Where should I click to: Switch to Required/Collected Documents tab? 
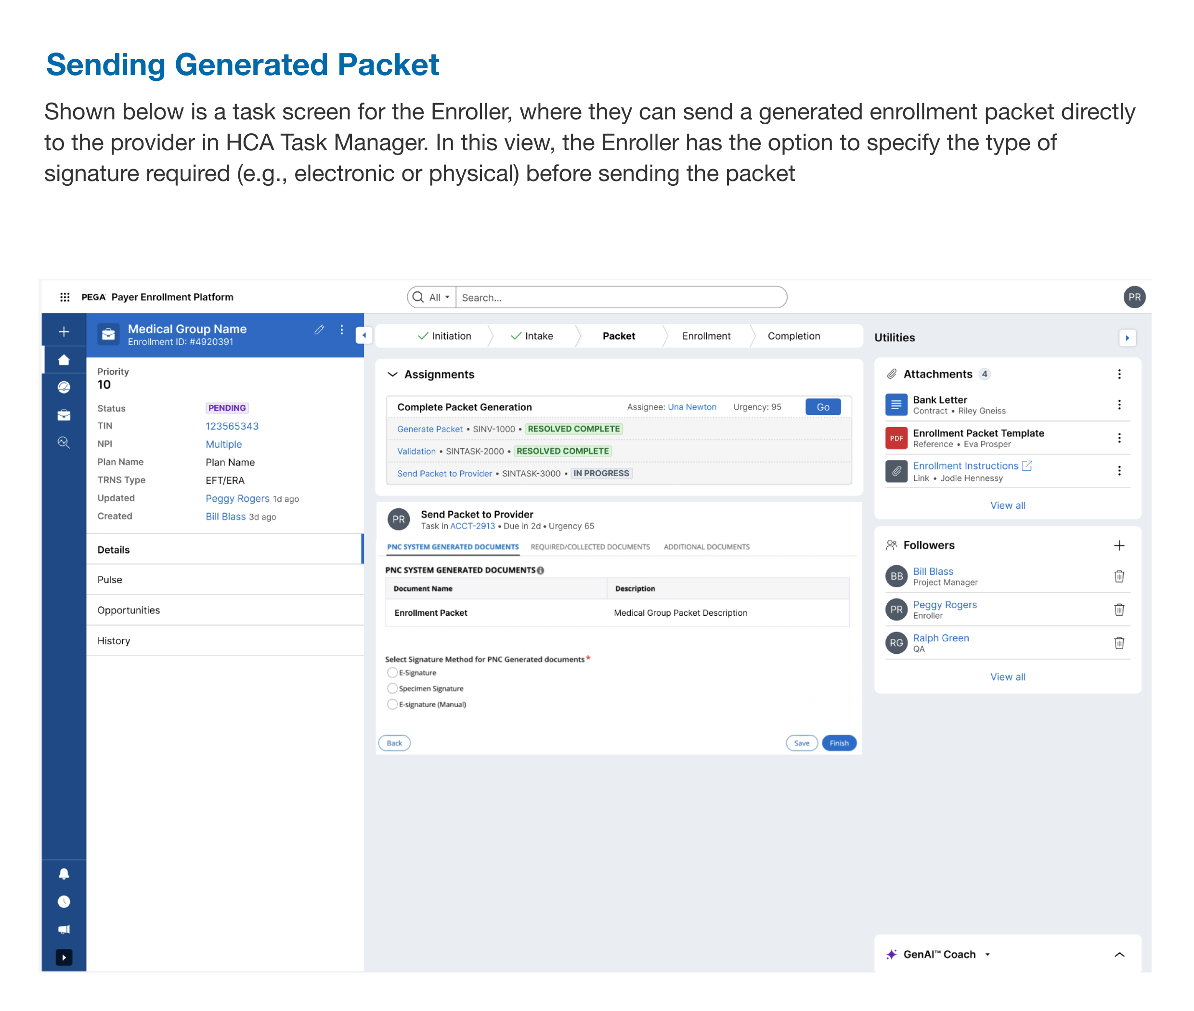[x=590, y=547]
